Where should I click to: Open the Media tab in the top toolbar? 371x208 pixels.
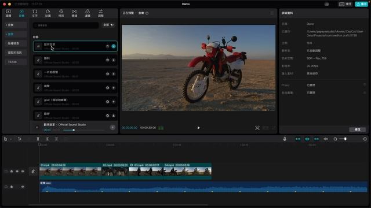pyautogui.click(x=8, y=13)
